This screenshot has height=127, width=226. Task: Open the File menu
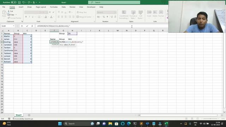pos(4,7)
